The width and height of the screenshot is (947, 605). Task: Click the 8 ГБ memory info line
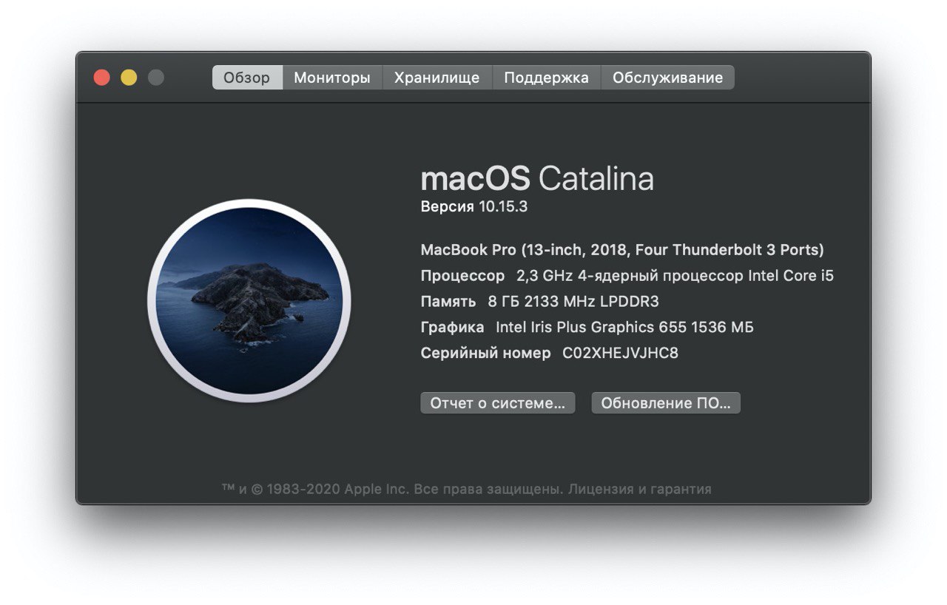click(x=540, y=302)
